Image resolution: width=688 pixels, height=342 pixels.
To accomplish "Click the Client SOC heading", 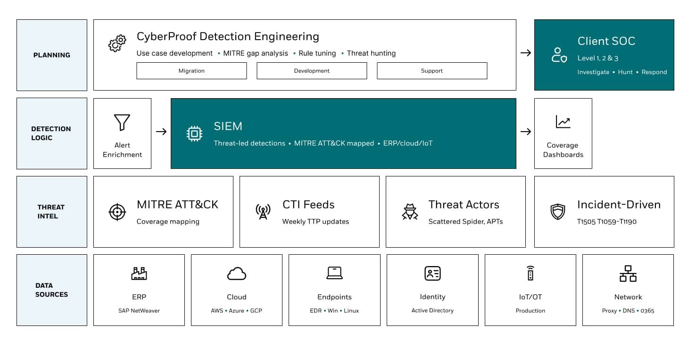I will [606, 41].
